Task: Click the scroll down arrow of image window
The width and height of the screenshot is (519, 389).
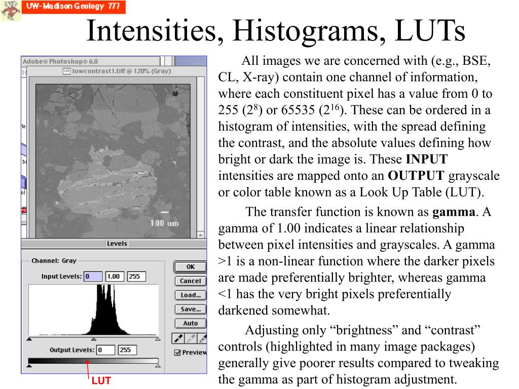Action: tap(201, 235)
